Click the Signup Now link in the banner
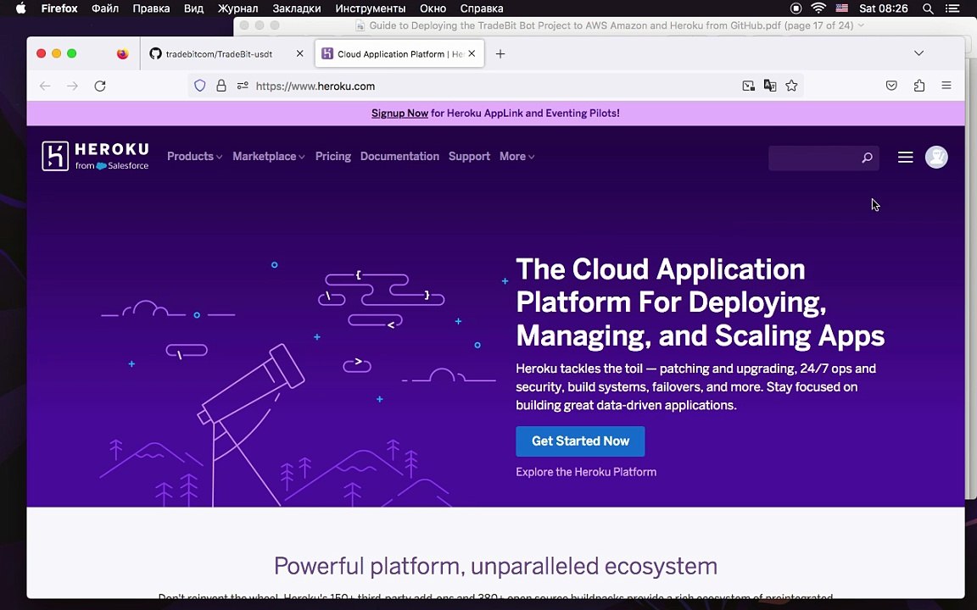 399,114
